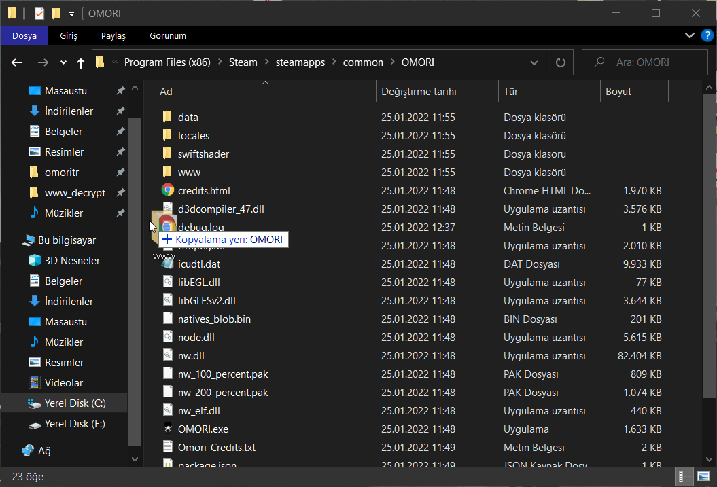Open Videolar in the navigation pane

[64, 383]
